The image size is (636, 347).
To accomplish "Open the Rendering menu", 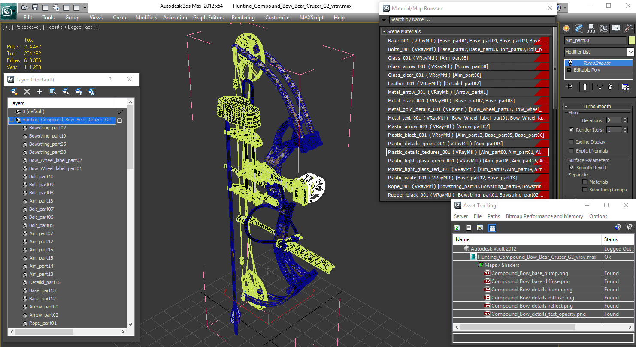I will pyautogui.click(x=243, y=18).
